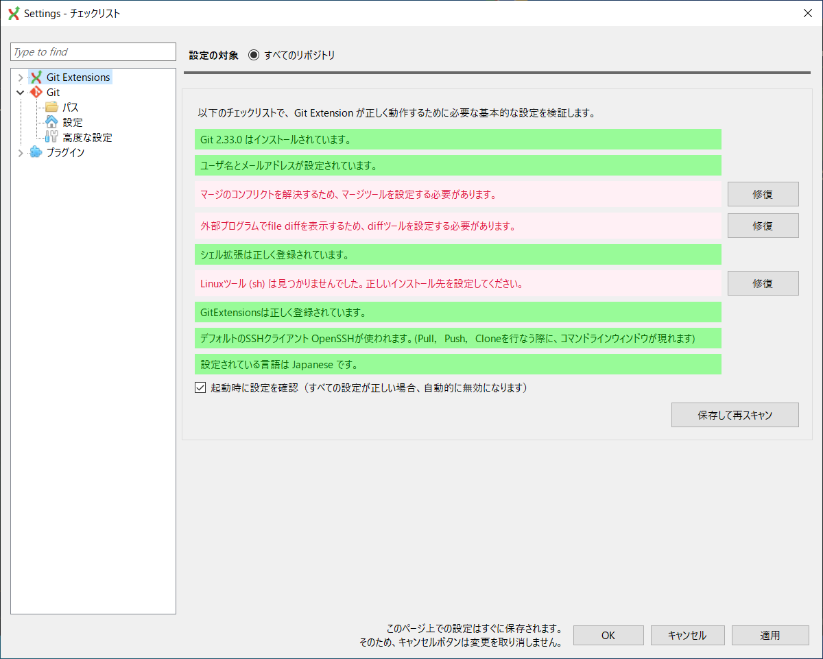Expand the Git Extensions tree node
Screen dimensions: 823x659
tap(21, 77)
